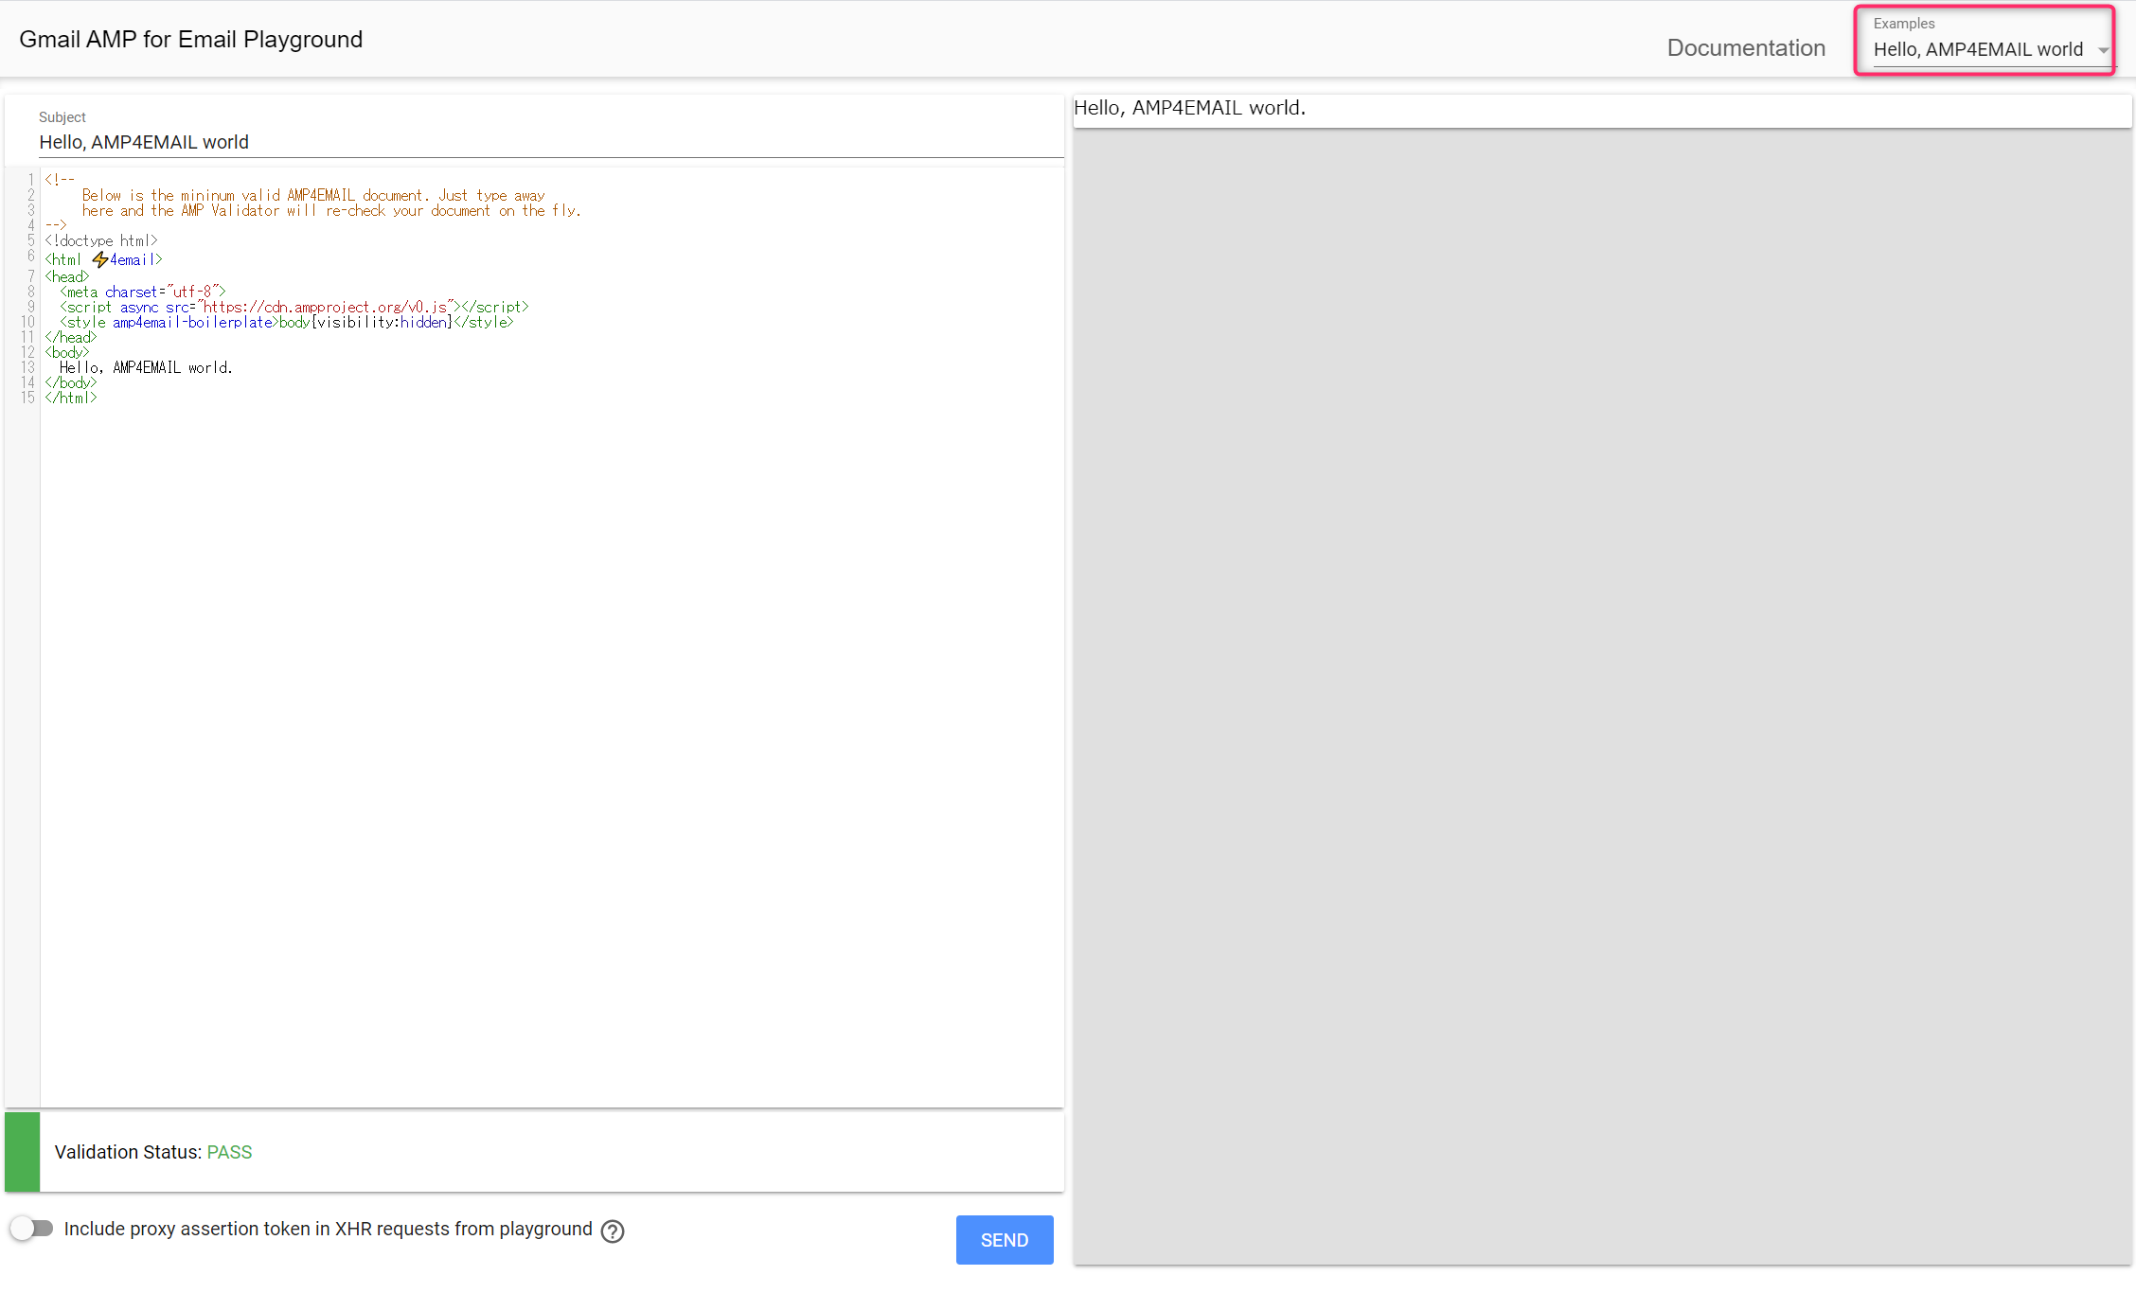Click the comment line 'Below is the minimum valid'
Image resolution: width=2136 pixels, height=1293 pixels.
point(313,195)
